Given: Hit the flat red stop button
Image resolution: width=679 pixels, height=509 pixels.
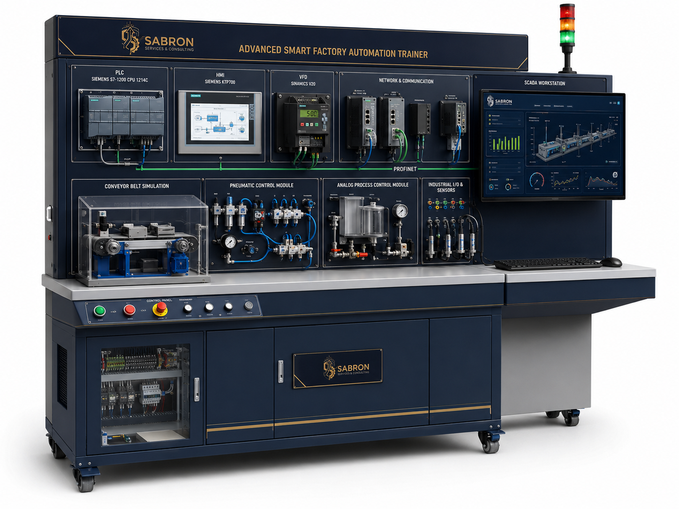Looking at the screenshot, I should [129, 310].
